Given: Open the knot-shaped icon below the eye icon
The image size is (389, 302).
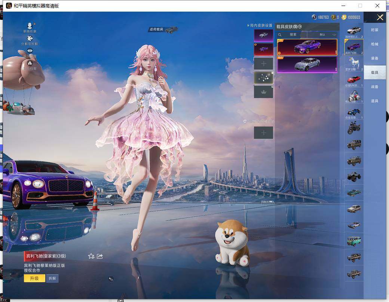Looking at the screenshot, I should coord(30,63).
